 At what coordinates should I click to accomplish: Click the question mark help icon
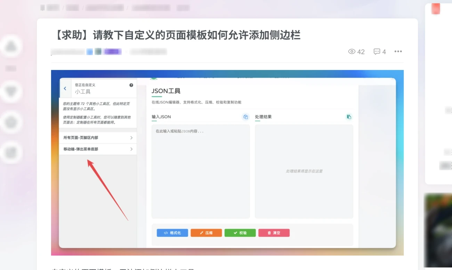[x=131, y=85]
